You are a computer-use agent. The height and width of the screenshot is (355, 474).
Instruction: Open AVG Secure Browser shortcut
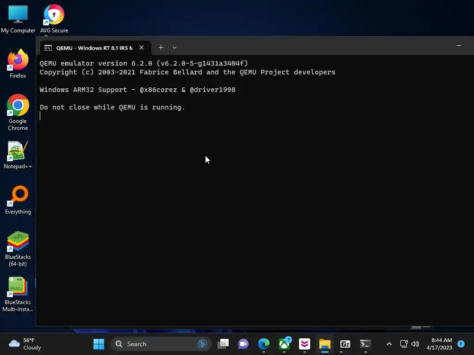(x=54, y=18)
